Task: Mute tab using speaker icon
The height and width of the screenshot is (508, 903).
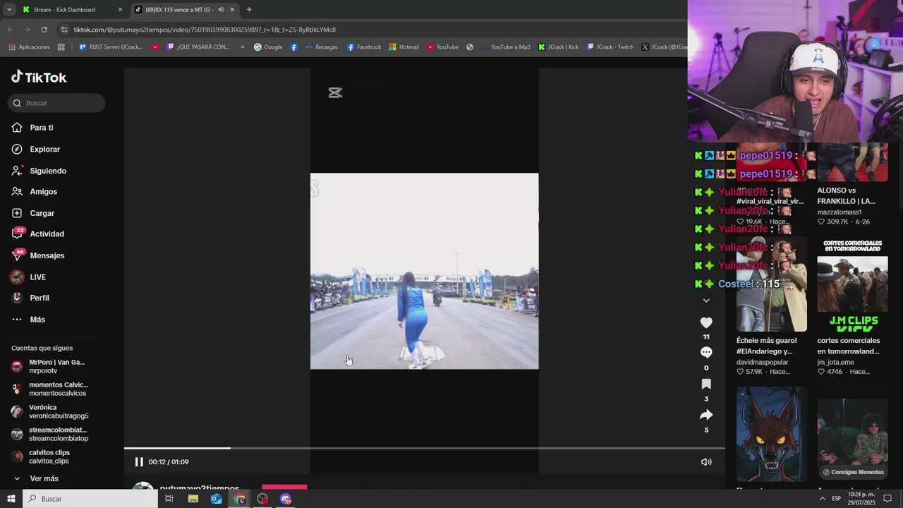Action: click(221, 10)
